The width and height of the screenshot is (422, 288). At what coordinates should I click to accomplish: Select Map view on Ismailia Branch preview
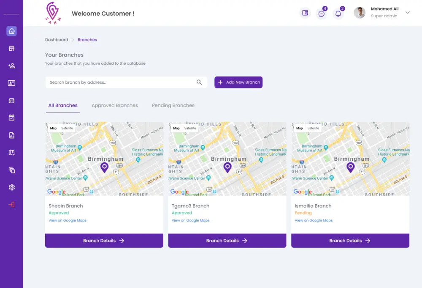pos(299,128)
